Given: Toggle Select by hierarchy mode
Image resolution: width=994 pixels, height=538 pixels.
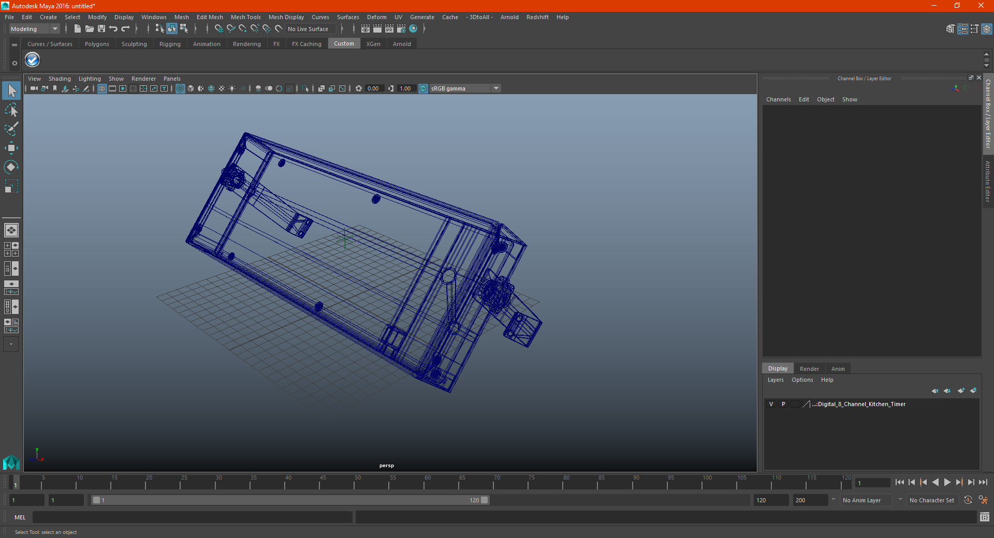Looking at the screenshot, I should click(x=159, y=29).
